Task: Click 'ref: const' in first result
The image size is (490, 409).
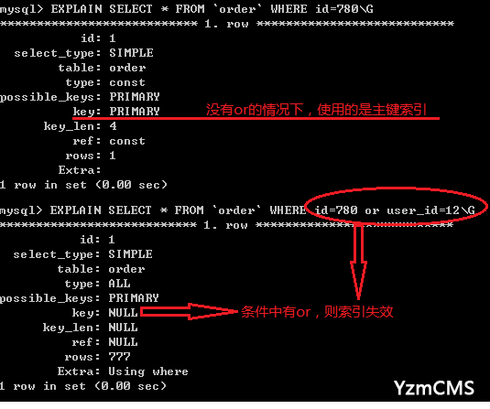Action: pos(109,141)
